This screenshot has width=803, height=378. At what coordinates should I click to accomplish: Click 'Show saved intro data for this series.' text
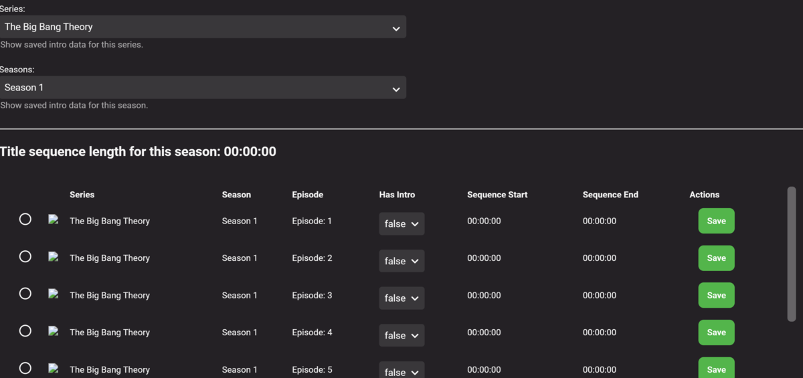coord(72,45)
